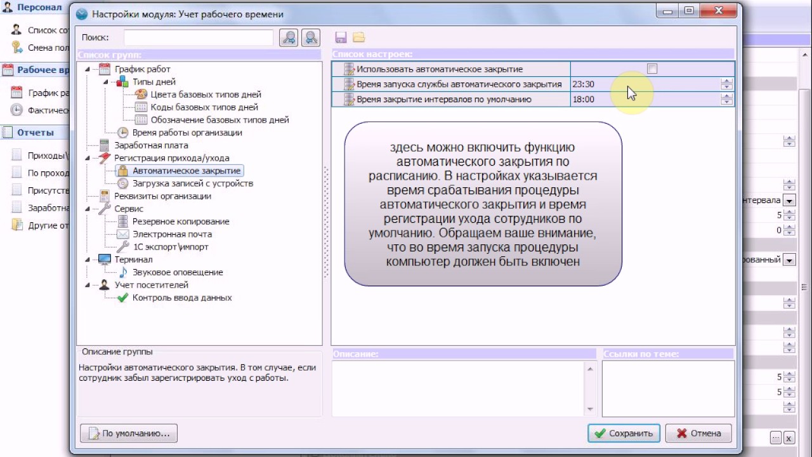Open Рабочее время section in background sidebar
Screen dimensions: 812x457
[x=36, y=70]
